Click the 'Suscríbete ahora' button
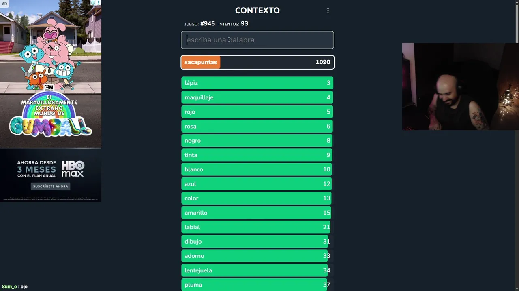The image size is (519, 291). coord(51,186)
